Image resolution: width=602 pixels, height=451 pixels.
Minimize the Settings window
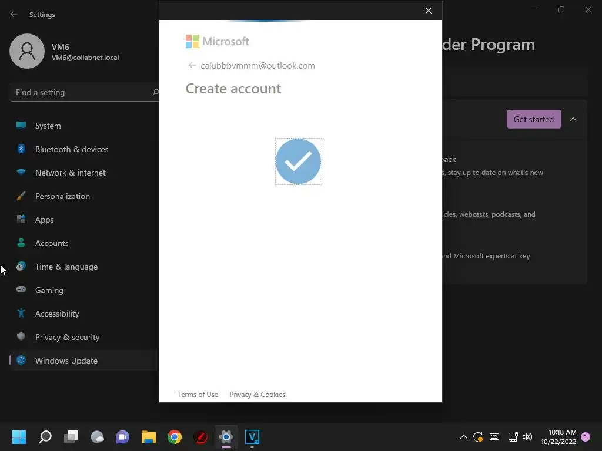tap(534, 9)
